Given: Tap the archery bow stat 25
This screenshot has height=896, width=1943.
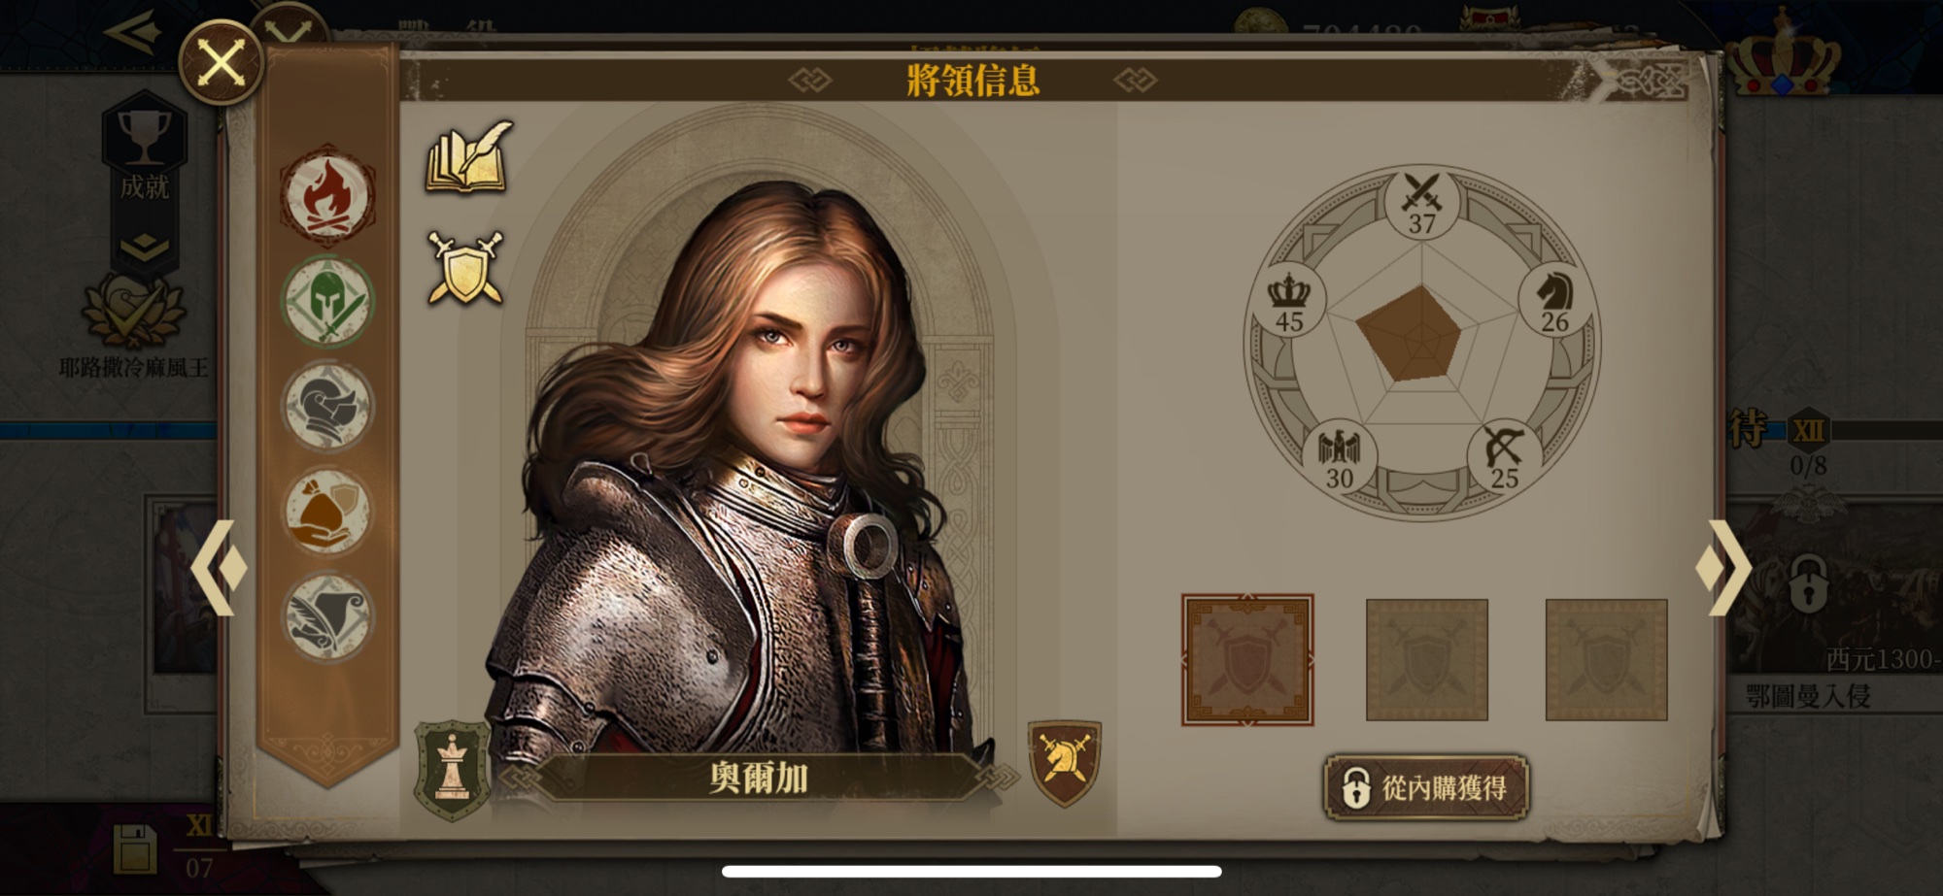Looking at the screenshot, I should pyautogui.click(x=1503, y=458).
